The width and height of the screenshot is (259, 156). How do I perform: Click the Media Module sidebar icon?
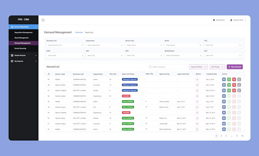(x=12, y=55)
